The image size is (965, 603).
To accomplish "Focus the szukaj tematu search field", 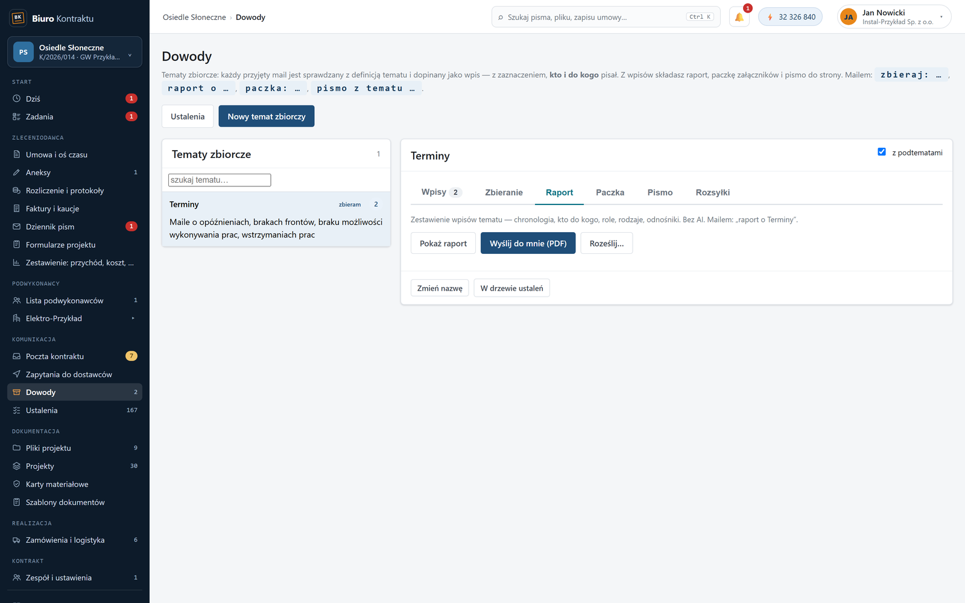I will (x=220, y=180).
